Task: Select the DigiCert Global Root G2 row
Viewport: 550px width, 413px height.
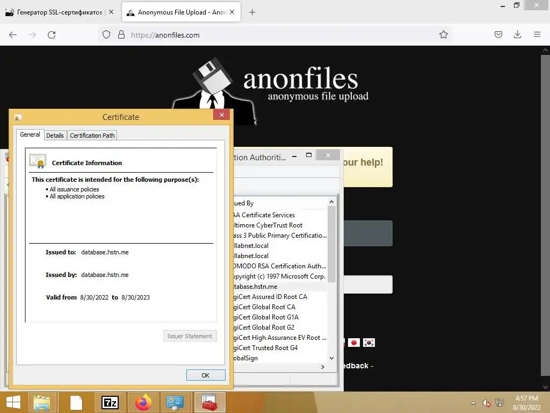Action: 280,327
